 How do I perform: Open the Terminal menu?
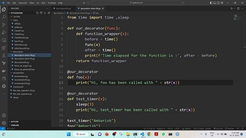[52, 3]
